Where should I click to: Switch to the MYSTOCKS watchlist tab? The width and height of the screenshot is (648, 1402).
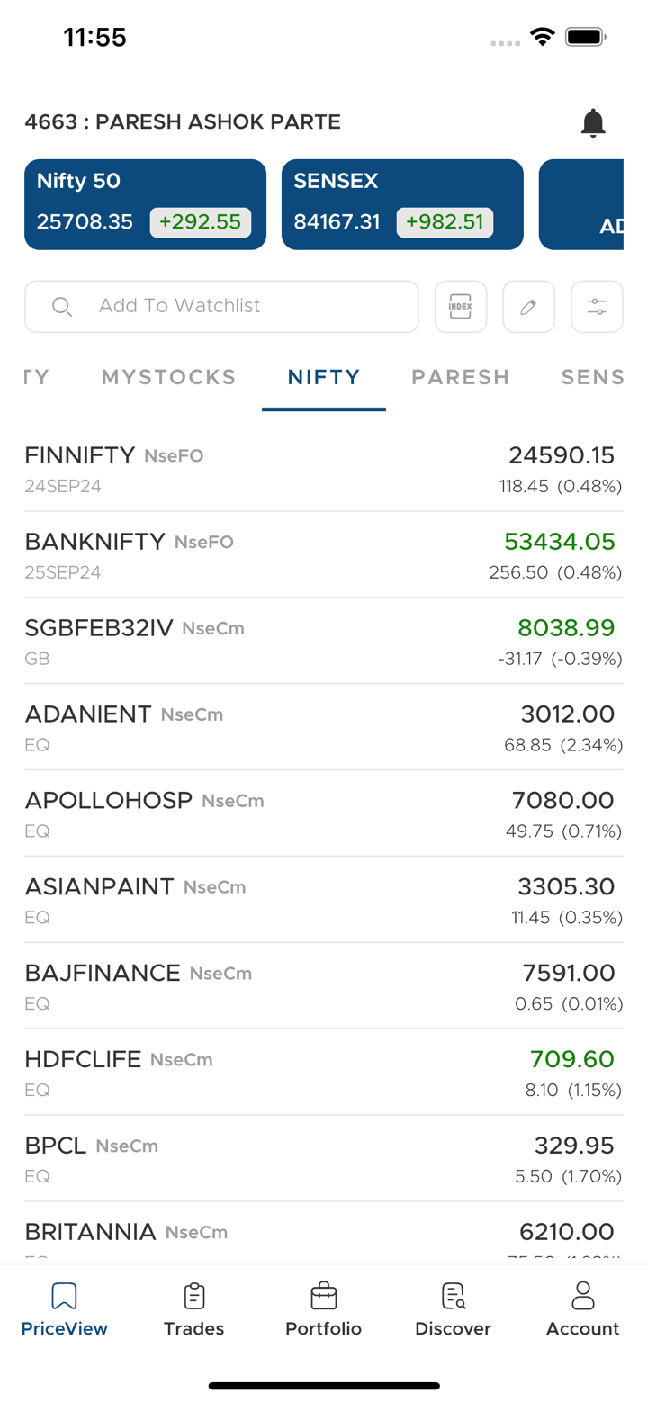[168, 377]
